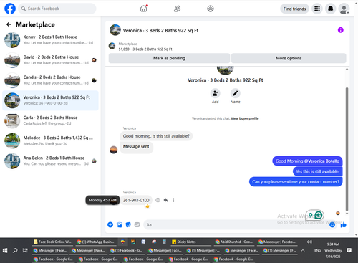Open the Facebook menu grid icon
The width and height of the screenshot is (358, 263).
coord(317,9)
